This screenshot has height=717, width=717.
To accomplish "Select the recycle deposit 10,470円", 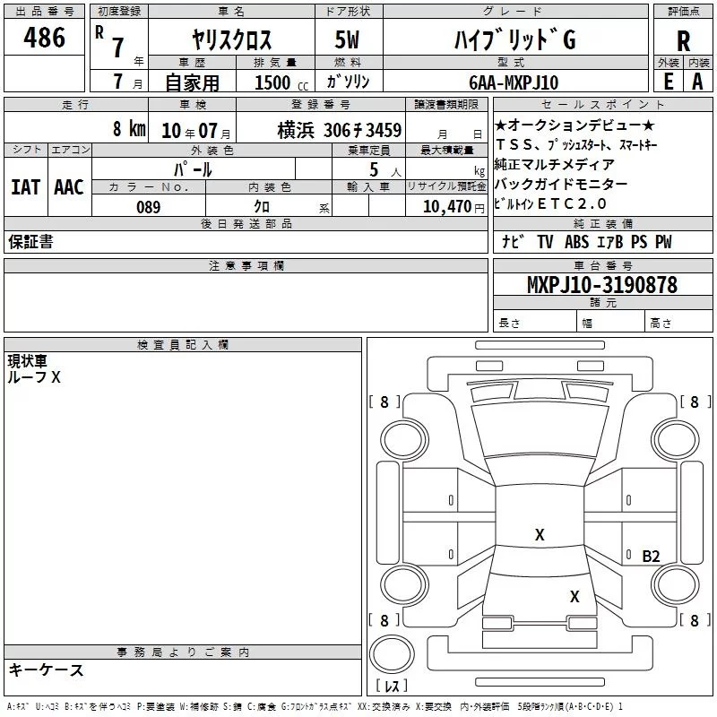I will (x=454, y=207).
